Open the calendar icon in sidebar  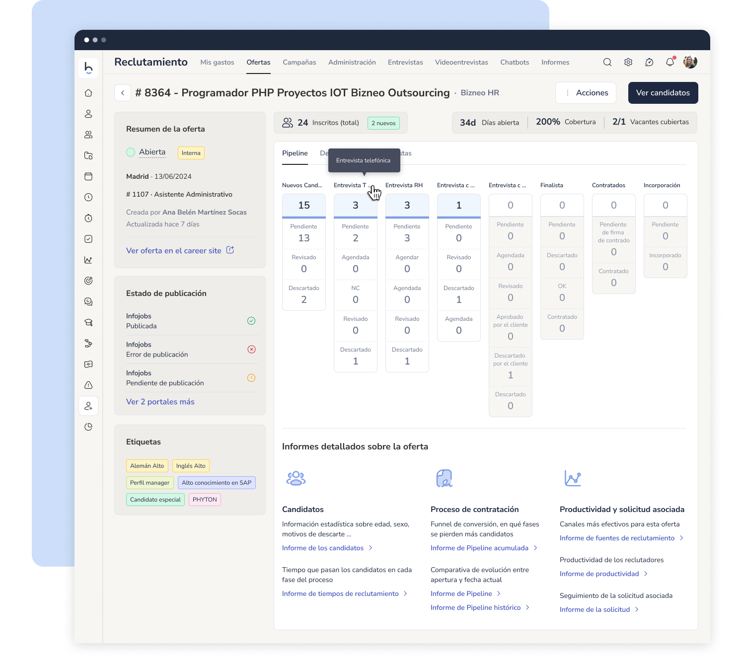click(88, 176)
